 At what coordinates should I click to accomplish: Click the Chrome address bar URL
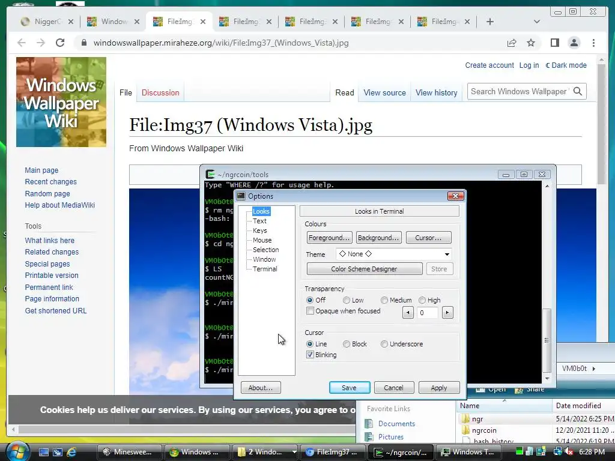click(x=221, y=43)
